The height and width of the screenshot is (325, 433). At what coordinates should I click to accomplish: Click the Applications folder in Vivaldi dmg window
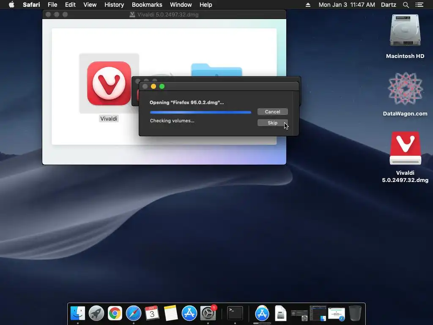216,70
